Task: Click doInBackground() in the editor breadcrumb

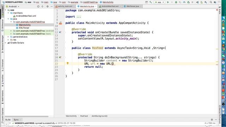Action: pos(100,116)
